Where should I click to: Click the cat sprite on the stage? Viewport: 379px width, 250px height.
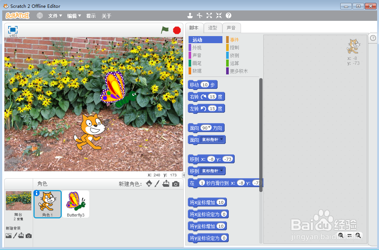click(x=90, y=131)
